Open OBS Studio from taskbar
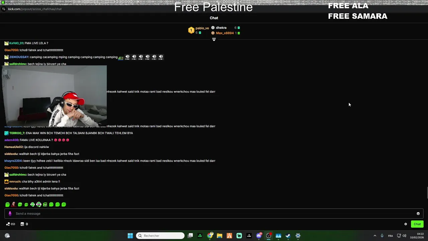The width and height of the screenshot is (428, 241). (269, 236)
